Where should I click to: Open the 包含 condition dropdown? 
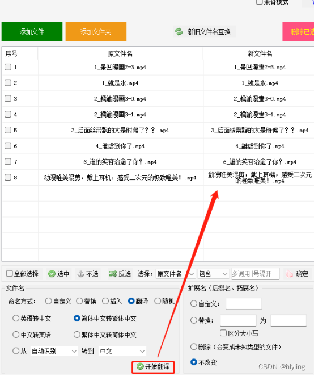213,274
